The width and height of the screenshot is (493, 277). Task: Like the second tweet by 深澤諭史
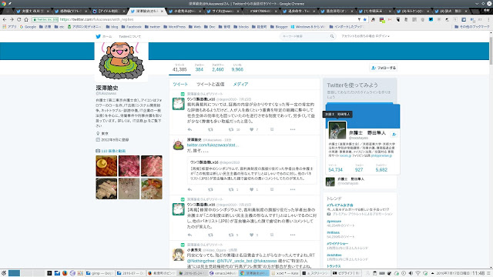pyautogui.click(x=252, y=189)
